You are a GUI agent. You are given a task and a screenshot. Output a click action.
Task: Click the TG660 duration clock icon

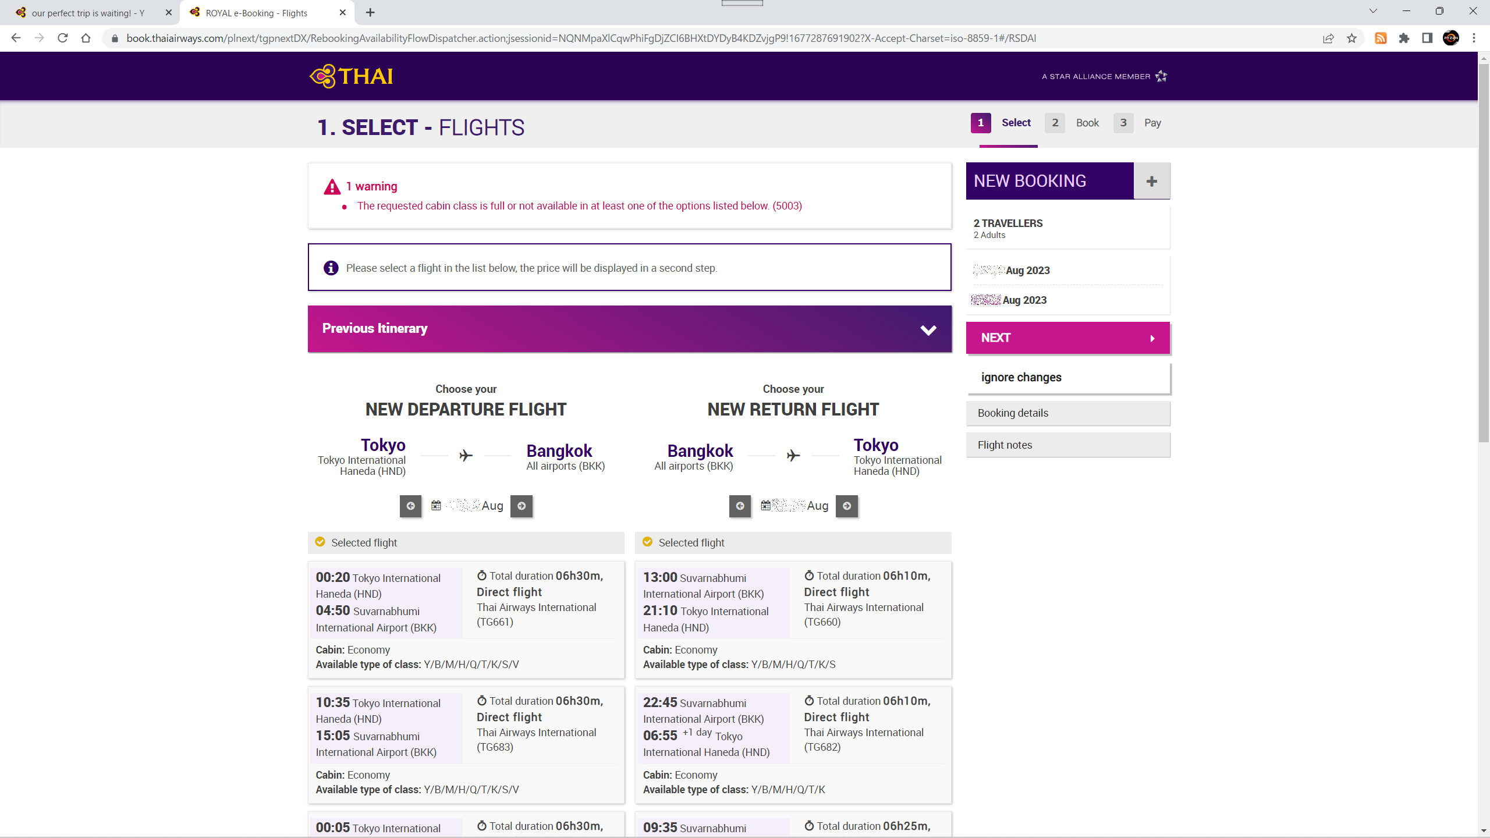[809, 576]
